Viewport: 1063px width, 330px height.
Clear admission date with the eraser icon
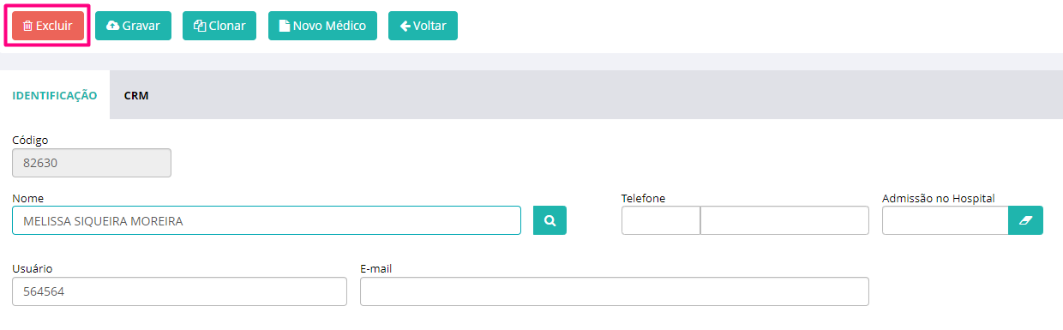point(1025,220)
